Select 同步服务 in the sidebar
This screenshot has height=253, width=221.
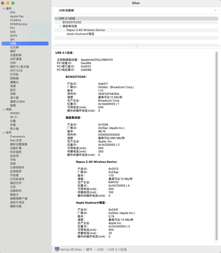(15, 152)
